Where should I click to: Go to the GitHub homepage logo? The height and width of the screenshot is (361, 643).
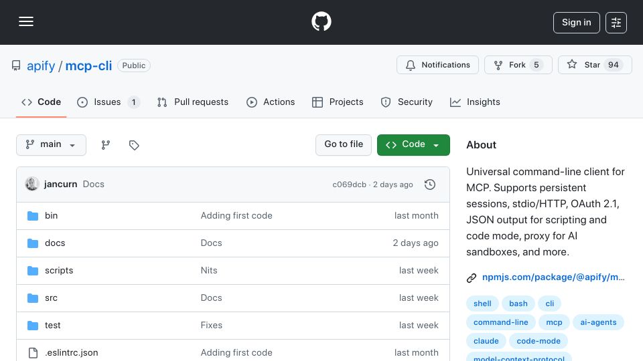[321, 21]
